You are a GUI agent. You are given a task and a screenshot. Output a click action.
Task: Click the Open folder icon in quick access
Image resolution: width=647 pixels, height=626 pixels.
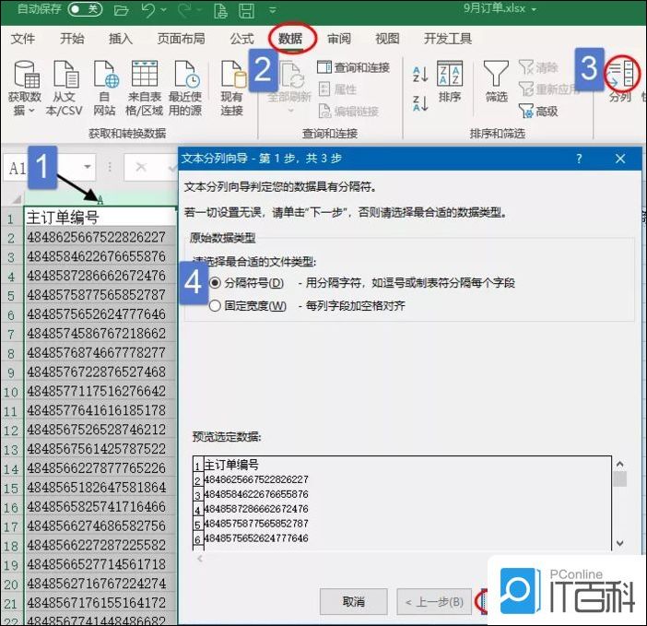(x=121, y=10)
